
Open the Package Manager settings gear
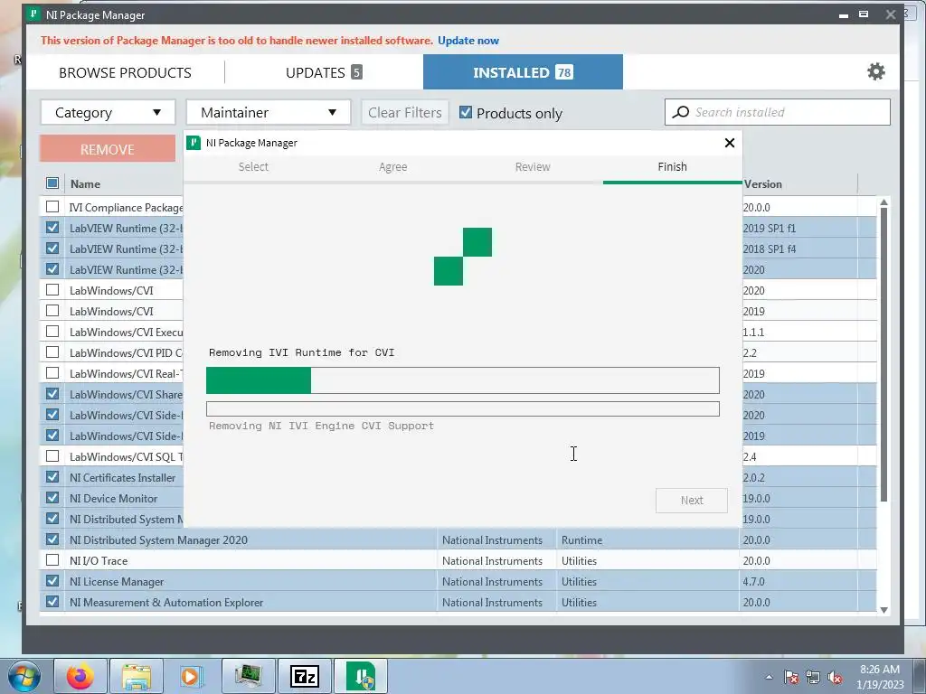tap(875, 72)
